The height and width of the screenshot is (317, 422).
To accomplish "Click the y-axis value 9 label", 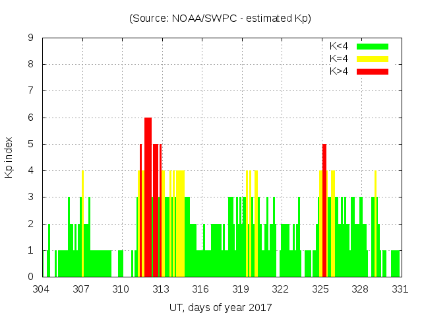I will 31,38.
